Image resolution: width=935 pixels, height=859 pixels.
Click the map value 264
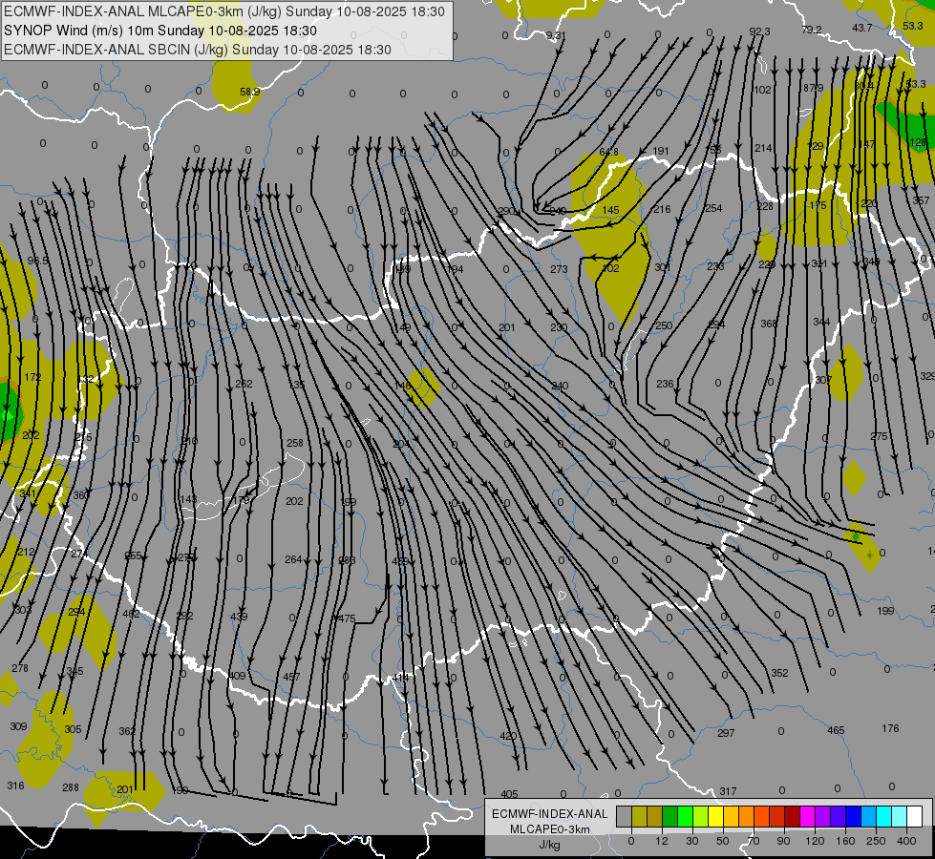pos(293,559)
